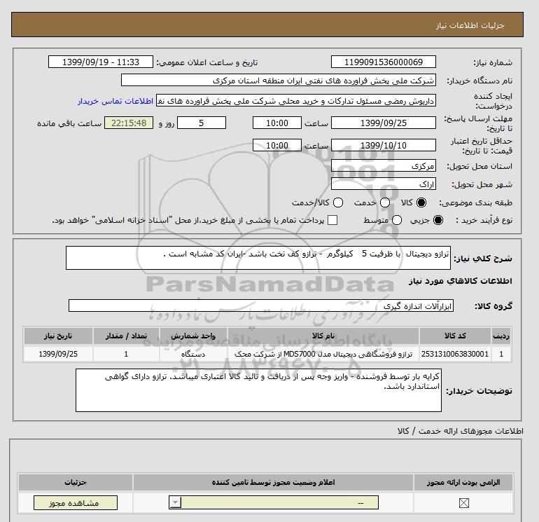Select the جزیی purchase type radio
The image size is (539, 522).
(x=438, y=220)
